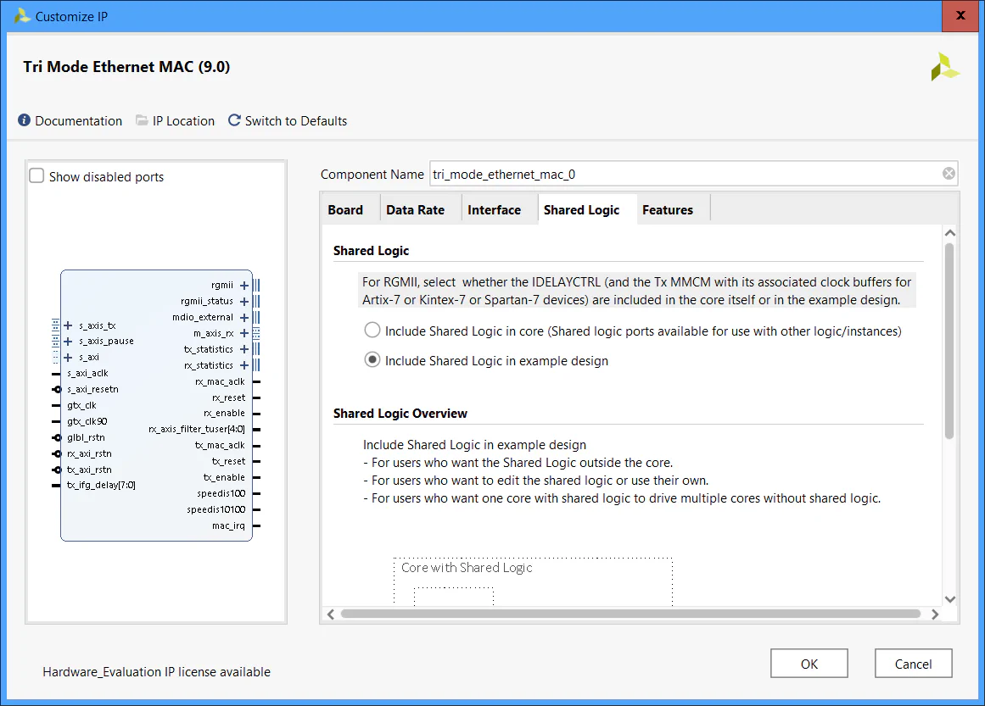Image resolution: width=985 pixels, height=706 pixels.
Task: Enable the Show disabled ports checkbox
Action: 36,175
